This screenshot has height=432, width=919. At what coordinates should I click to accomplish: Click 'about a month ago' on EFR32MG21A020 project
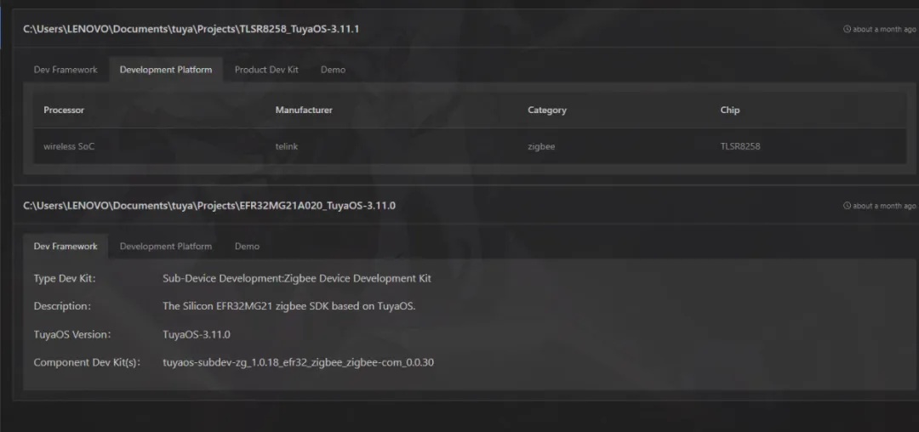[884, 206]
